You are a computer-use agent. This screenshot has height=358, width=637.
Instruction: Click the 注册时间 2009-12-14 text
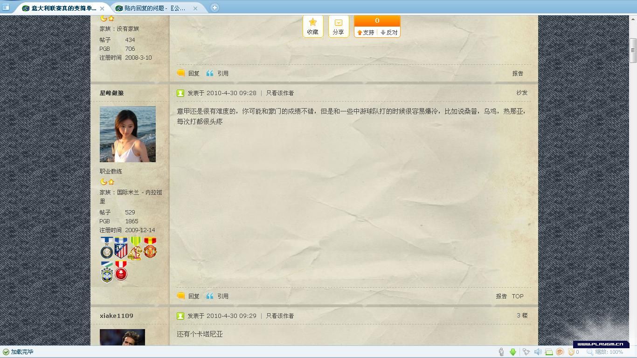tap(127, 230)
